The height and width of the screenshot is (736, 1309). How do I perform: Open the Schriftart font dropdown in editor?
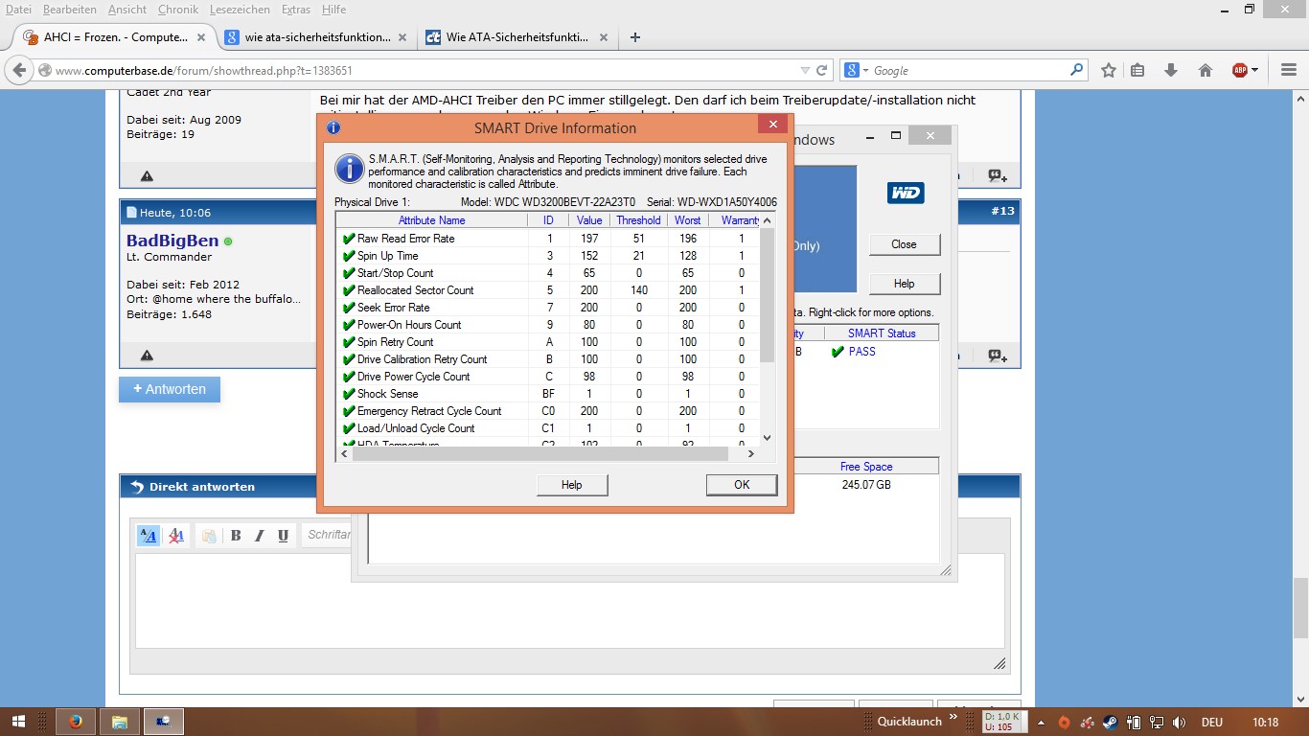(x=327, y=535)
